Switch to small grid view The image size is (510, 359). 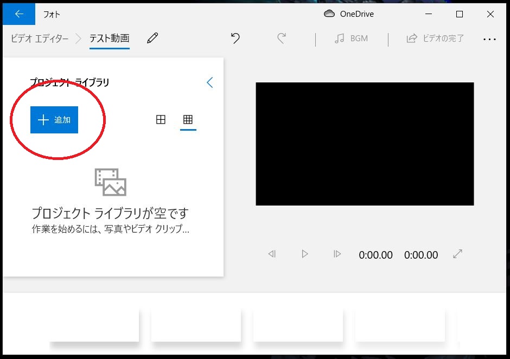coord(188,120)
